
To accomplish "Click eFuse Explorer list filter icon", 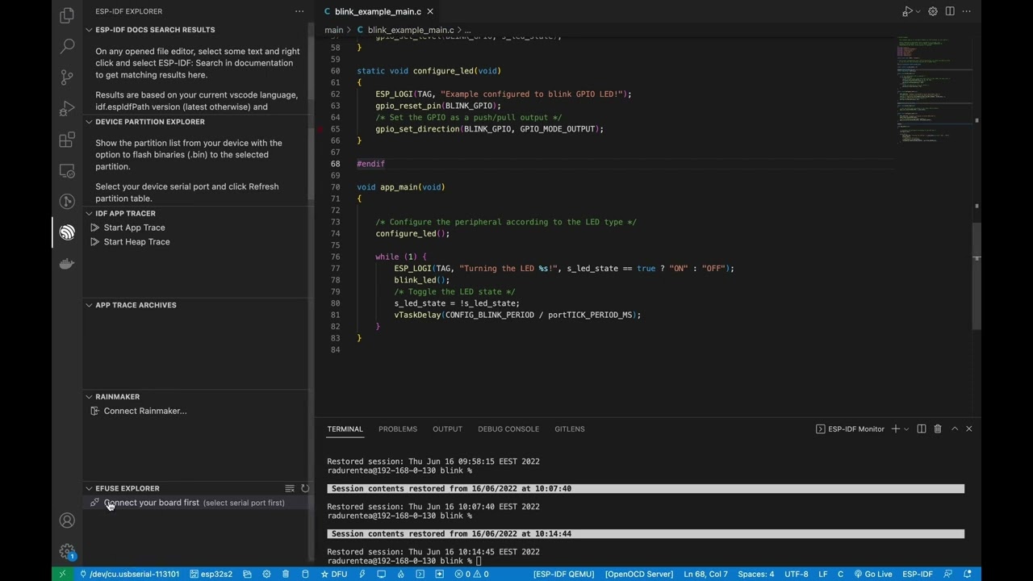I will click(x=290, y=488).
